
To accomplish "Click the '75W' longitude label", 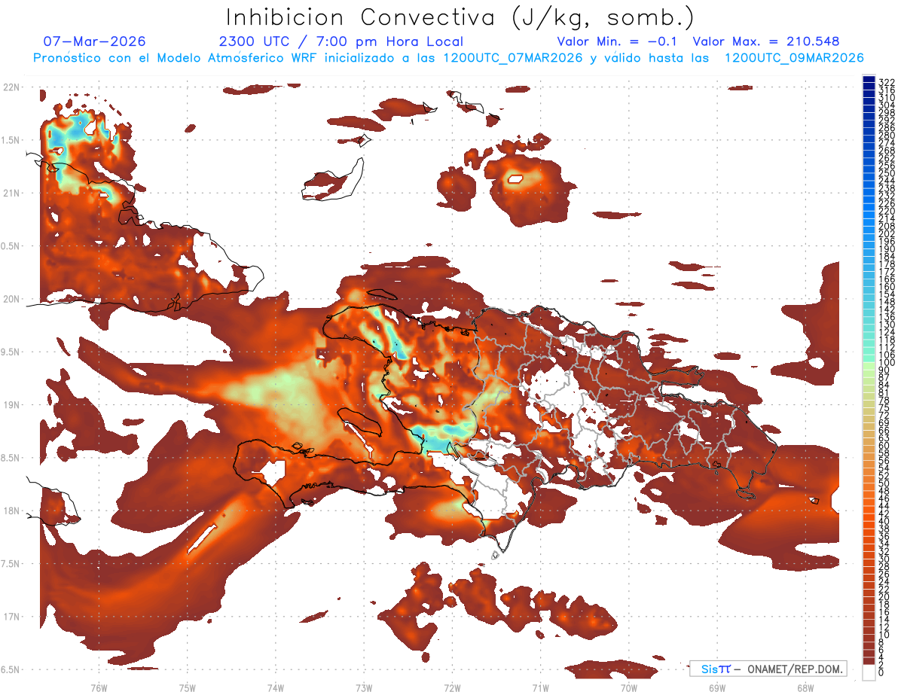I will click(x=187, y=688).
